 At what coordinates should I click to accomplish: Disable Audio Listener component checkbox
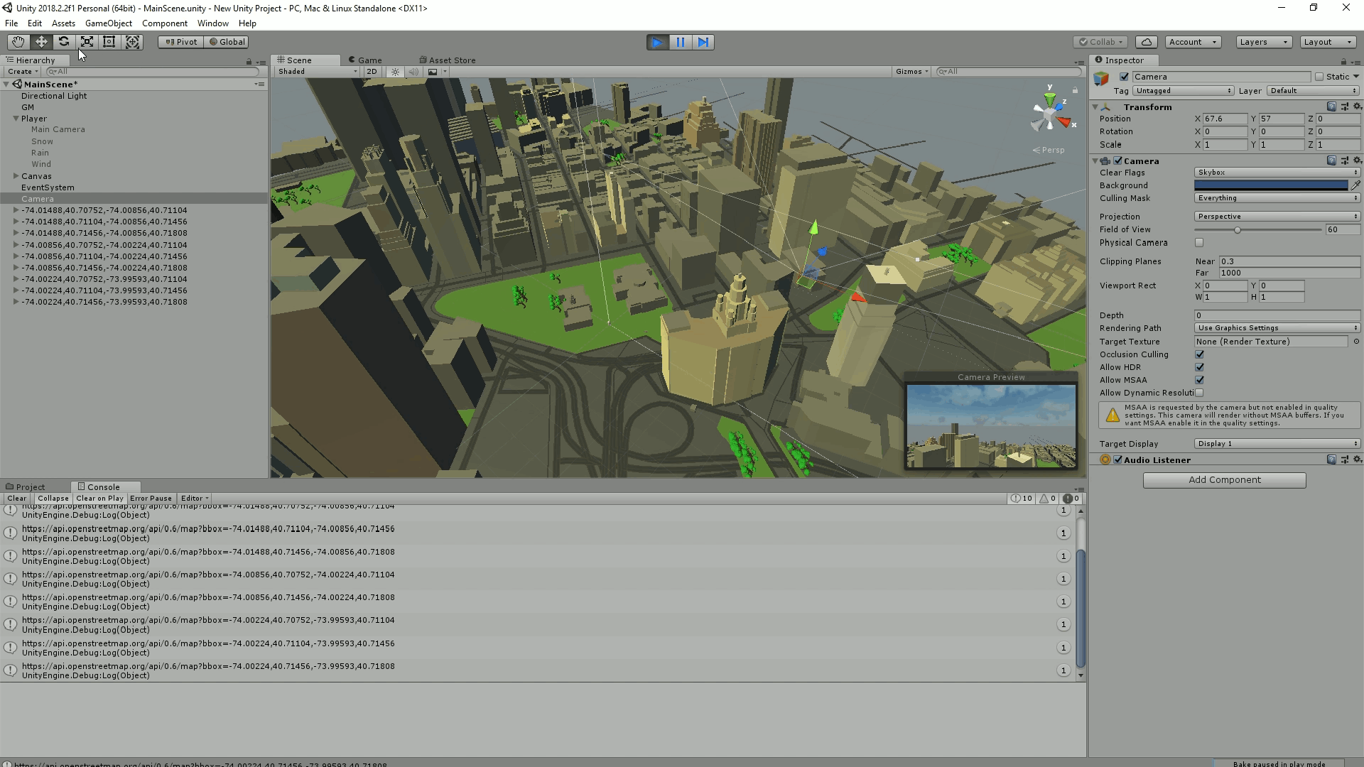[1118, 459]
